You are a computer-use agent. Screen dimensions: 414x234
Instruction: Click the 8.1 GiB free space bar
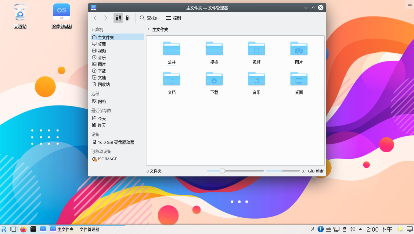[x=283, y=171]
